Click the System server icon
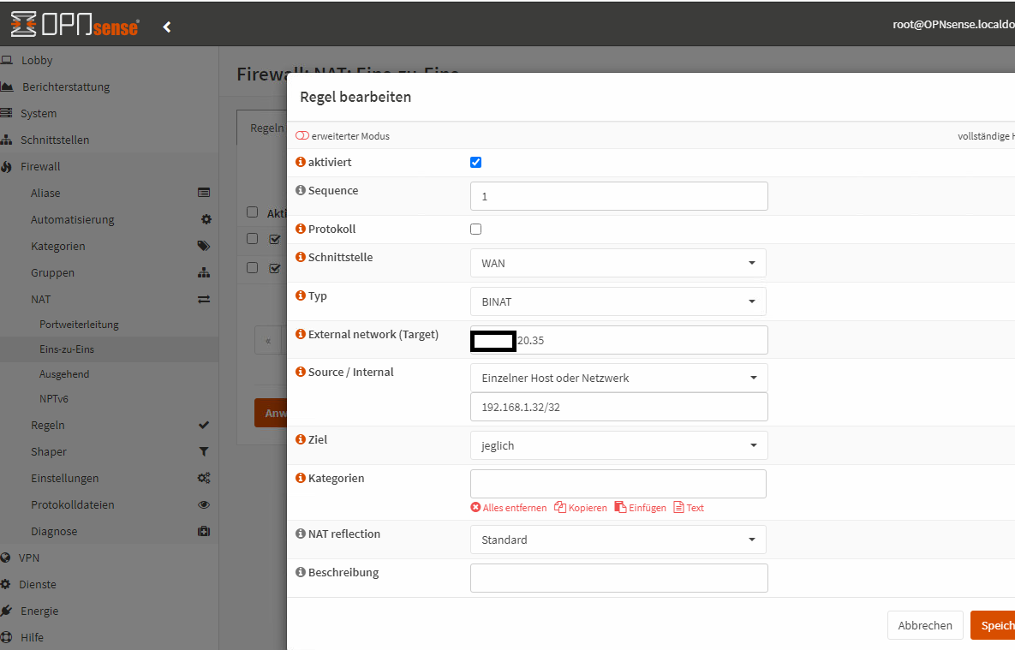Image resolution: width=1015 pixels, height=650 pixels. 7,113
